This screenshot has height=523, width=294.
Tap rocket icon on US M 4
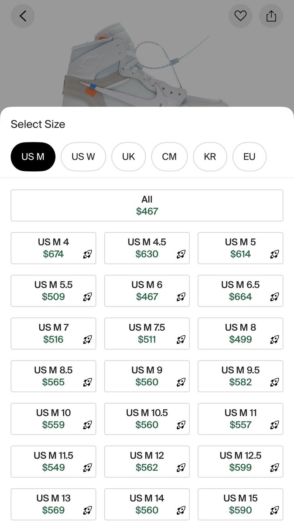coord(88,254)
